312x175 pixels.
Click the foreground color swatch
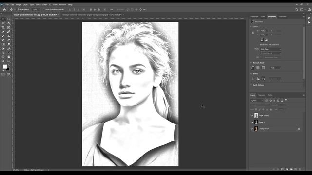(4, 67)
